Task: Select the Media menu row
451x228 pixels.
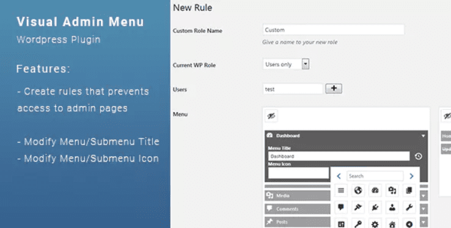Action: tap(298, 196)
